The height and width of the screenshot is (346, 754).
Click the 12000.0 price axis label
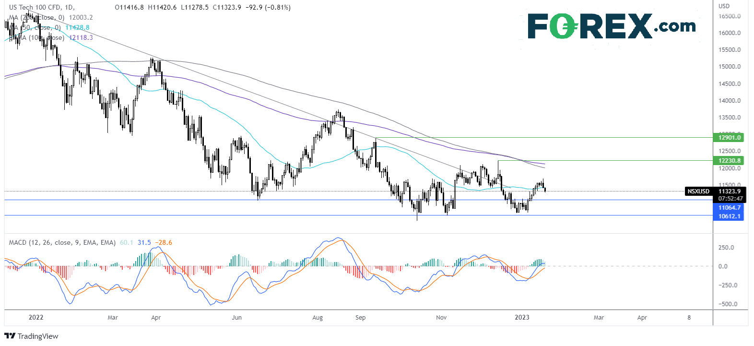pos(729,168)
